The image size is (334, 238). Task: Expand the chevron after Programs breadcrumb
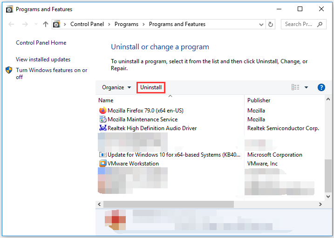(144, 25)
